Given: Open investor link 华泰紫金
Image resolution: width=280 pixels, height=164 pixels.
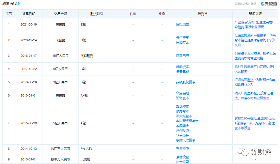Looking at the screenshot, I should (182, 126).
